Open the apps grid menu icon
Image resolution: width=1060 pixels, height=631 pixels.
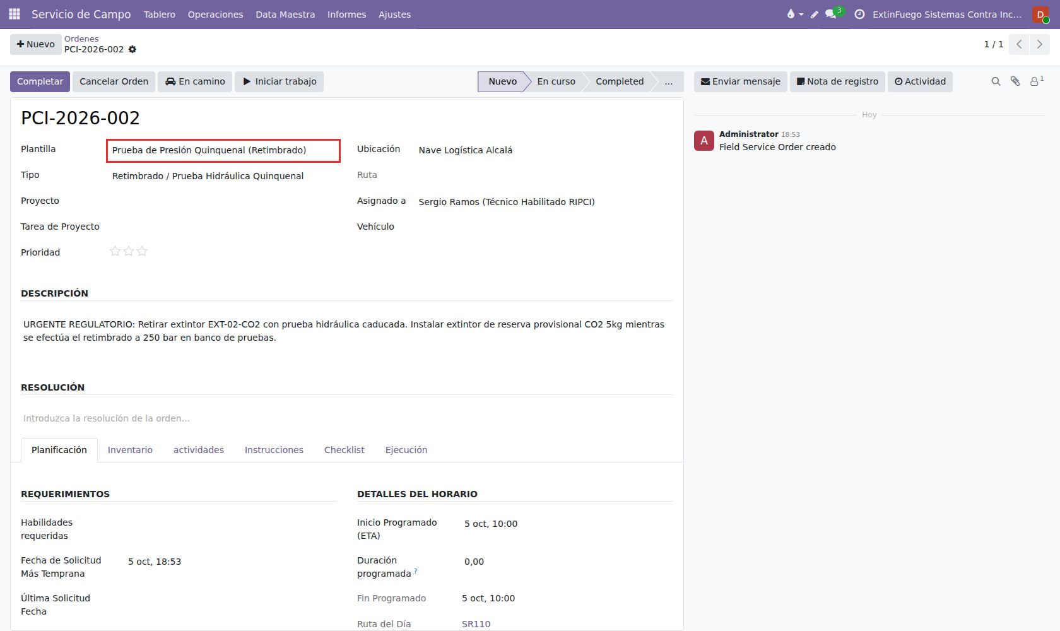[15, 14]
